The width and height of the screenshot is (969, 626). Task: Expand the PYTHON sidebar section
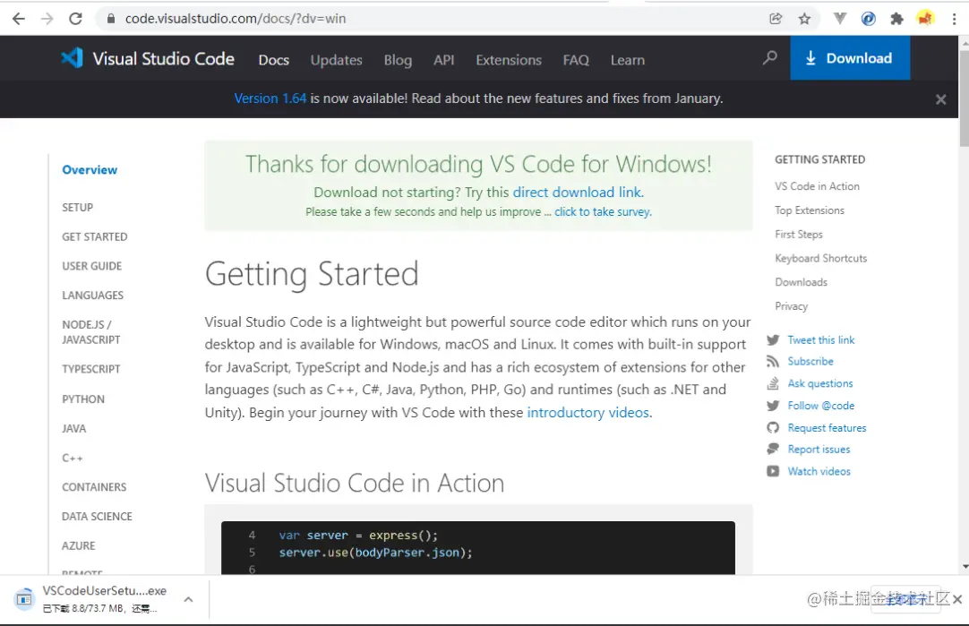tap(82, 399)
